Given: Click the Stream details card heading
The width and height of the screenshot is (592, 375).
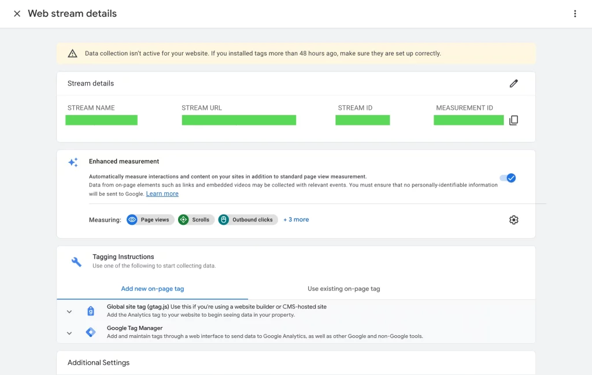Looking at the screenshot, I should 91,83.
